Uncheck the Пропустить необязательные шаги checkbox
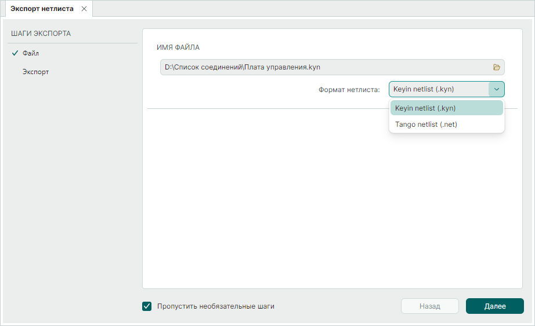Image resolution: width=535 pixels, height=326 pixels. [x=147, y=306]
